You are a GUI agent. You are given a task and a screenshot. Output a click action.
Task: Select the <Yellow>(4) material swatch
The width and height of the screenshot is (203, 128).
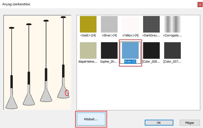tap(130, 24)
